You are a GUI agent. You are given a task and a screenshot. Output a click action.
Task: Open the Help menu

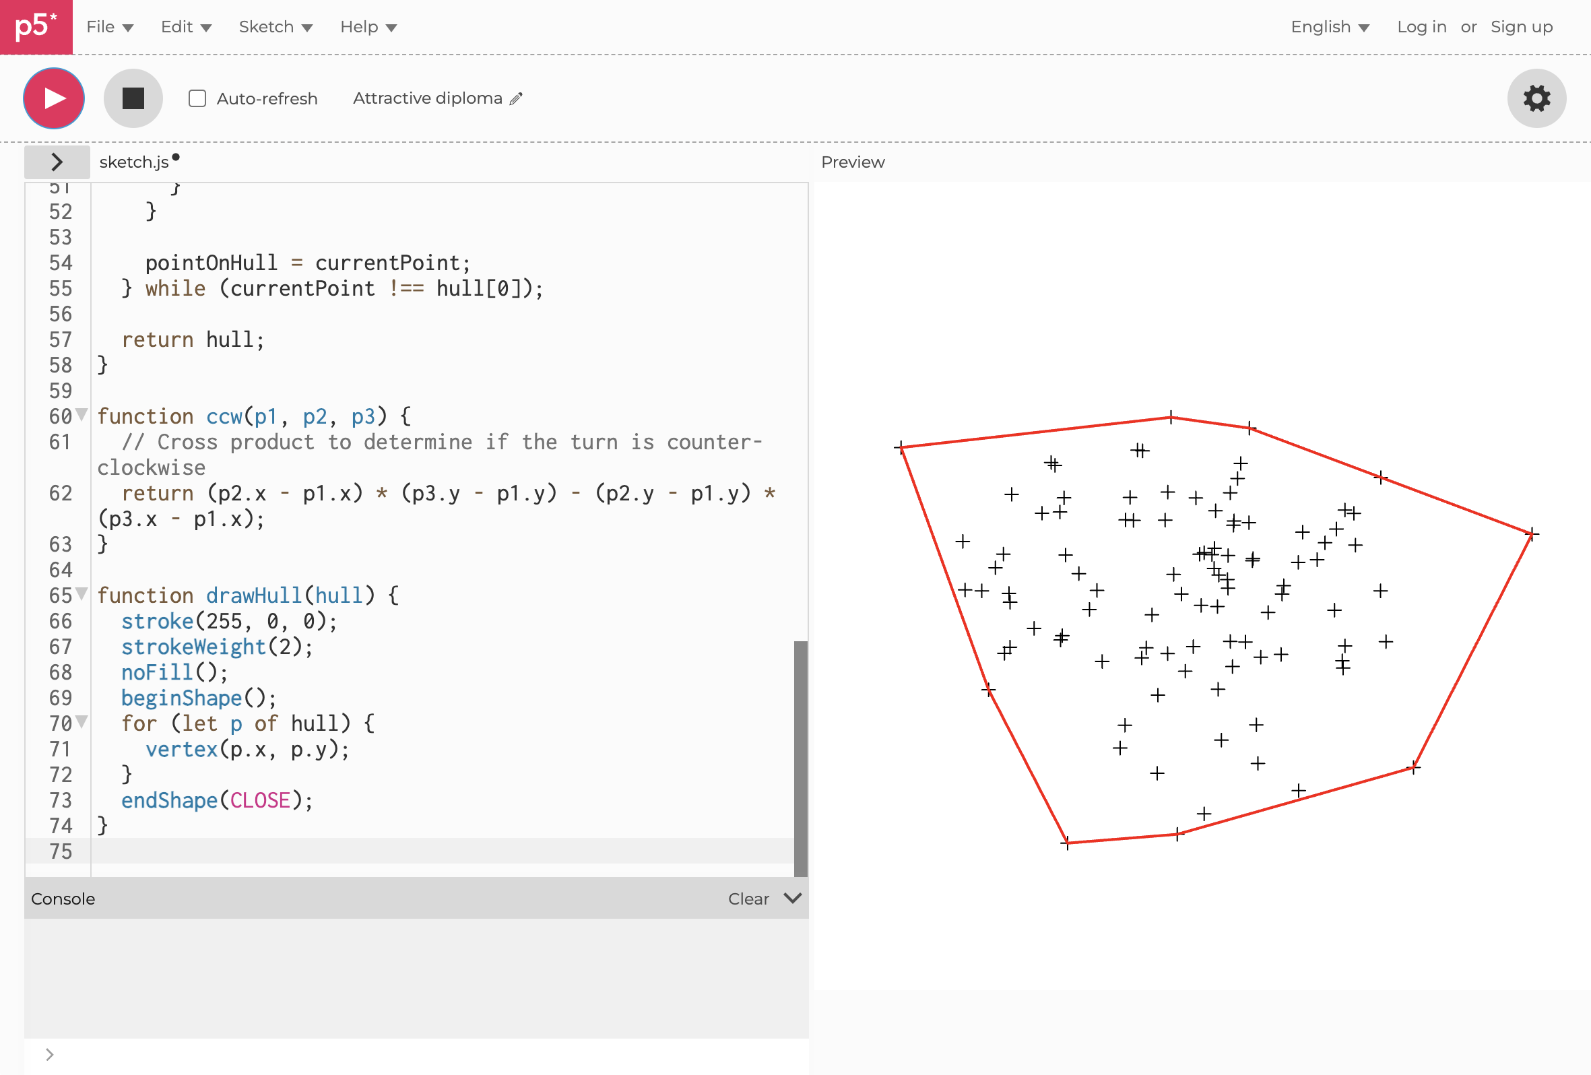pos(368,27)
